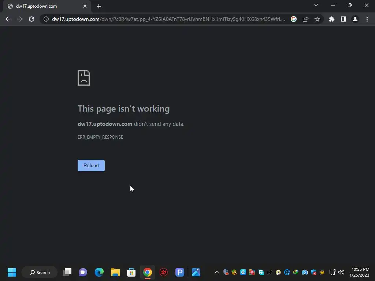Open the red gear app in taskbar
The height and width of the screenshot is (281, 375).
pos(164,272)
